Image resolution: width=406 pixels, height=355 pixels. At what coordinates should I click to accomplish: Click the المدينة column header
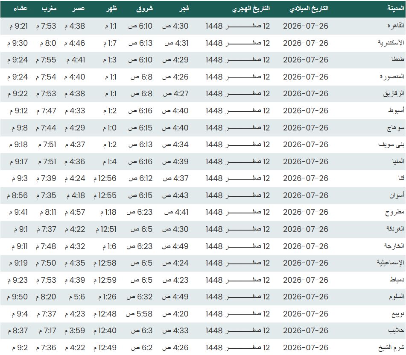(x=395, y=8)
